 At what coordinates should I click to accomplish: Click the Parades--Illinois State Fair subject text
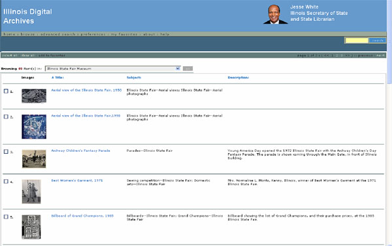pos(150,150)
